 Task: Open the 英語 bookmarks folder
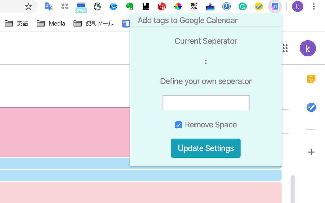pyautogui.click(x=17, y=24)
